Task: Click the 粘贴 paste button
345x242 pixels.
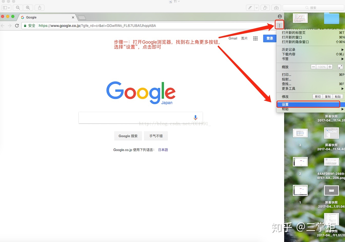Action: (x=338, y=96)
